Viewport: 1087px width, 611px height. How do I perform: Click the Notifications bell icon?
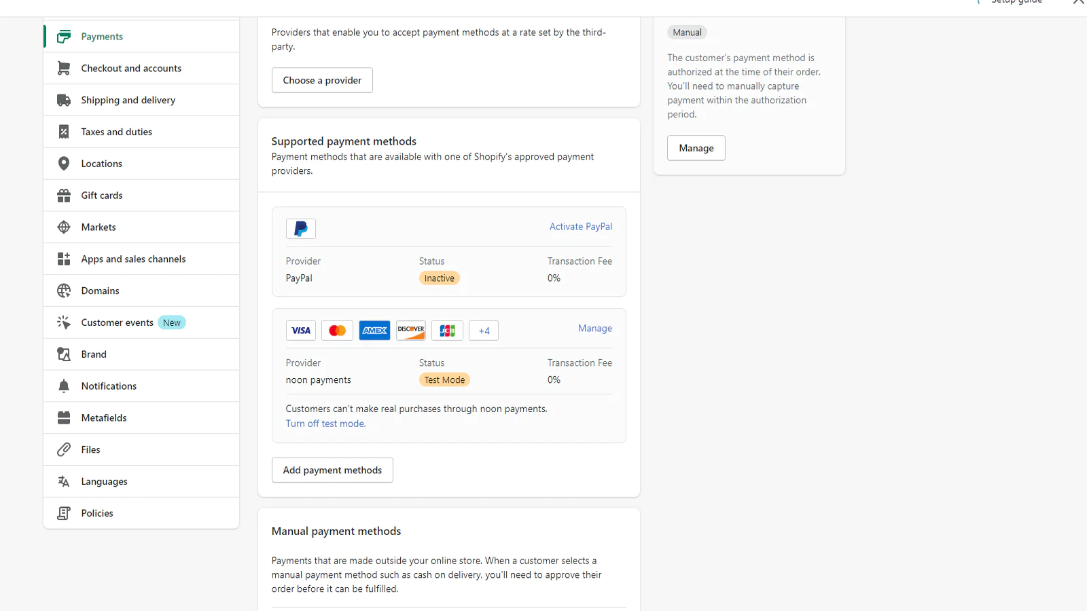[64, 386]
